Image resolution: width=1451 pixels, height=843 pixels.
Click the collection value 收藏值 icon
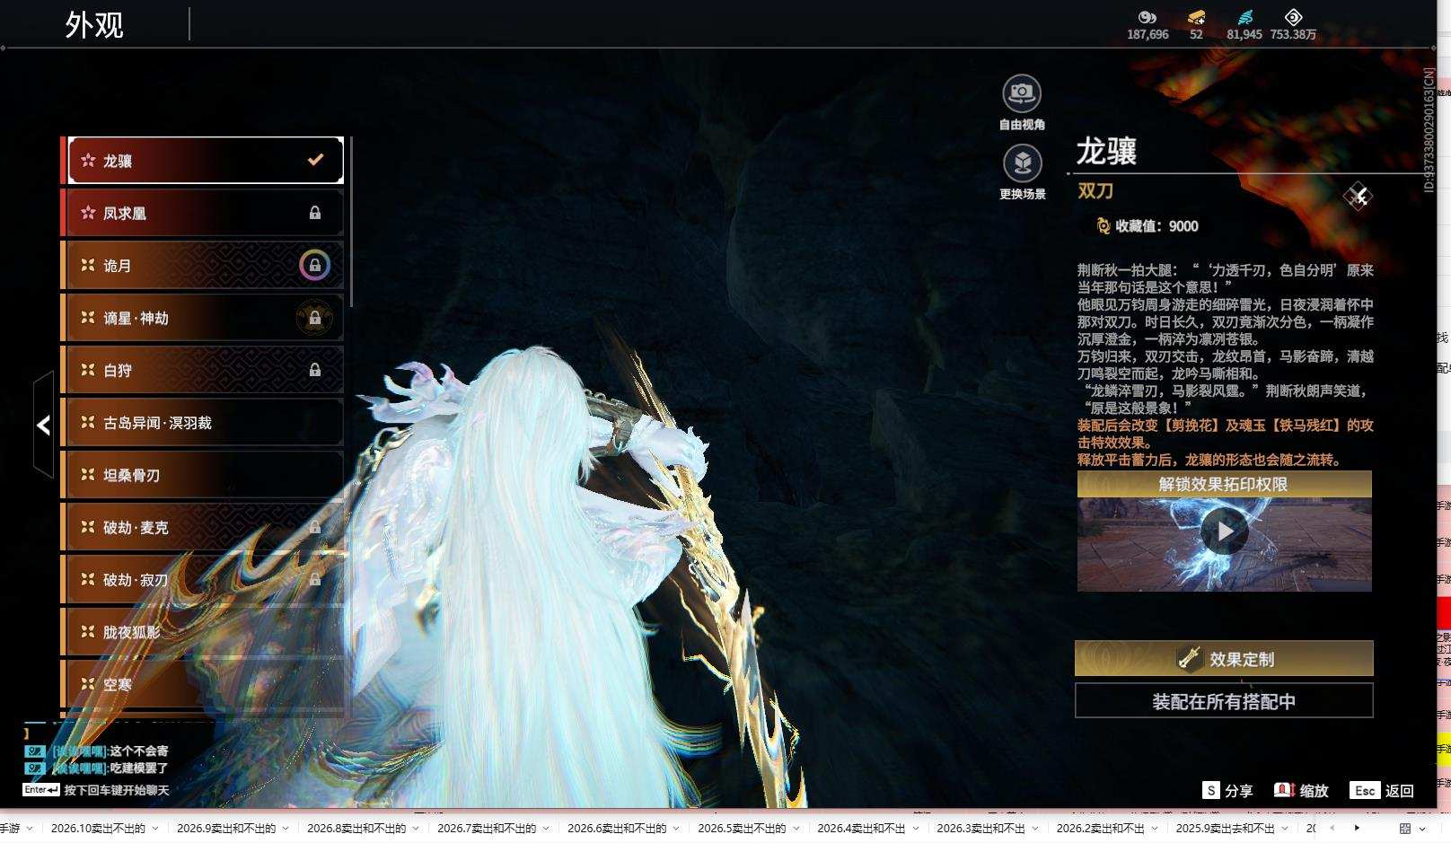(1104, 226)
